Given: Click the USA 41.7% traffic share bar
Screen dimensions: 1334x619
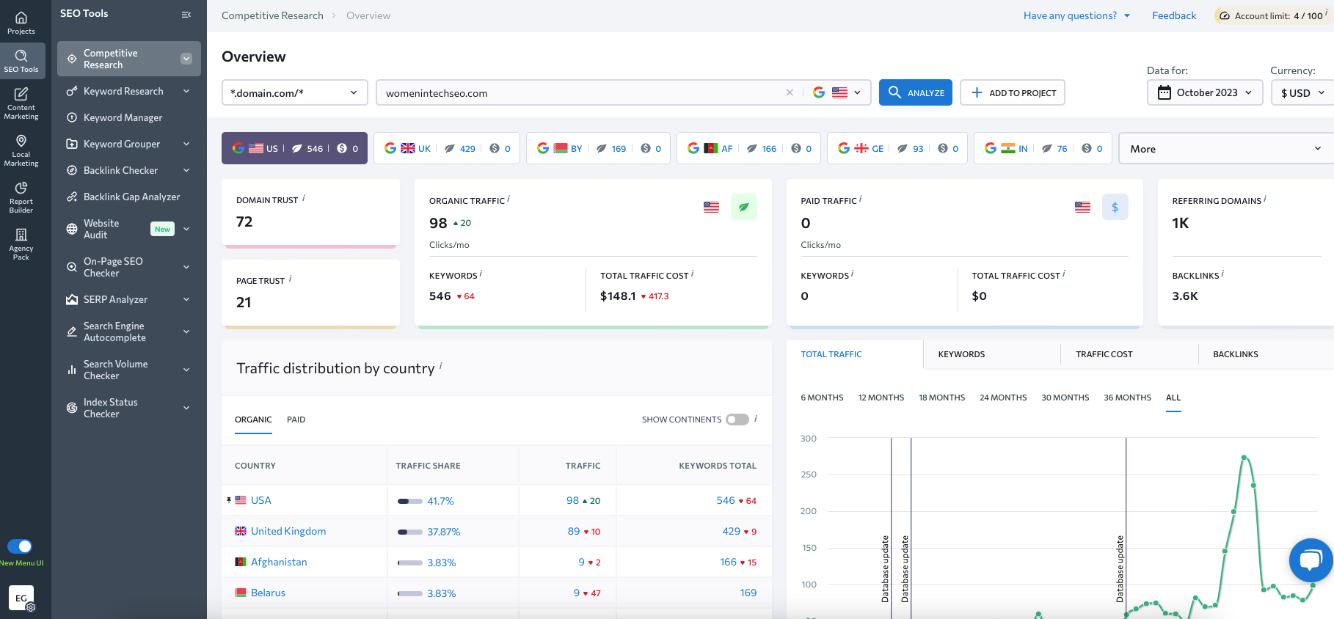Looking at the screenshot, I should pyautogui.click(x=410, y=501).
